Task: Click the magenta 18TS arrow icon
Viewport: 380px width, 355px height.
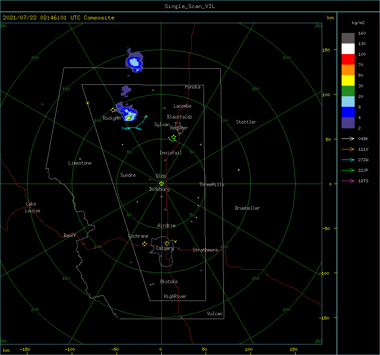Action: click(x=348, y=181)
